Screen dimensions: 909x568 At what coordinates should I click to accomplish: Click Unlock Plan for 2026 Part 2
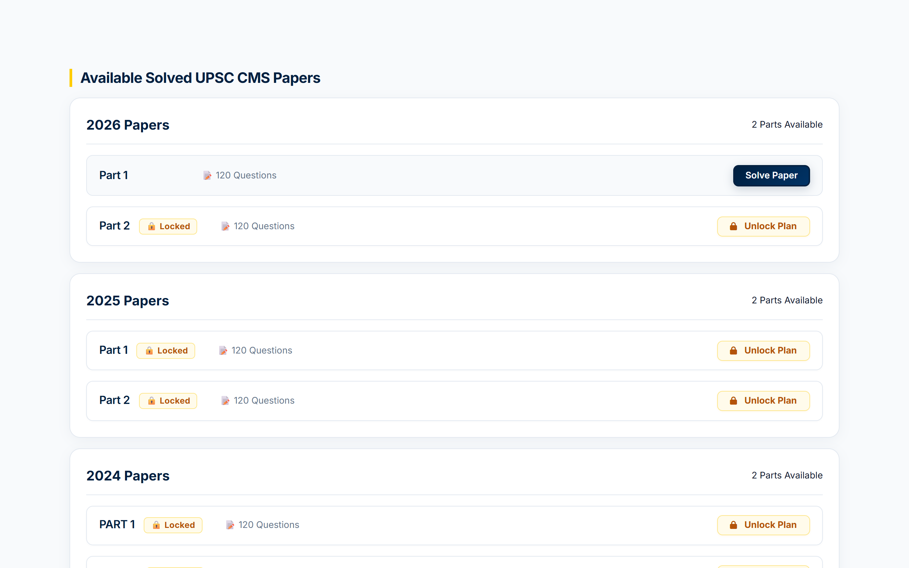[763, 226]
